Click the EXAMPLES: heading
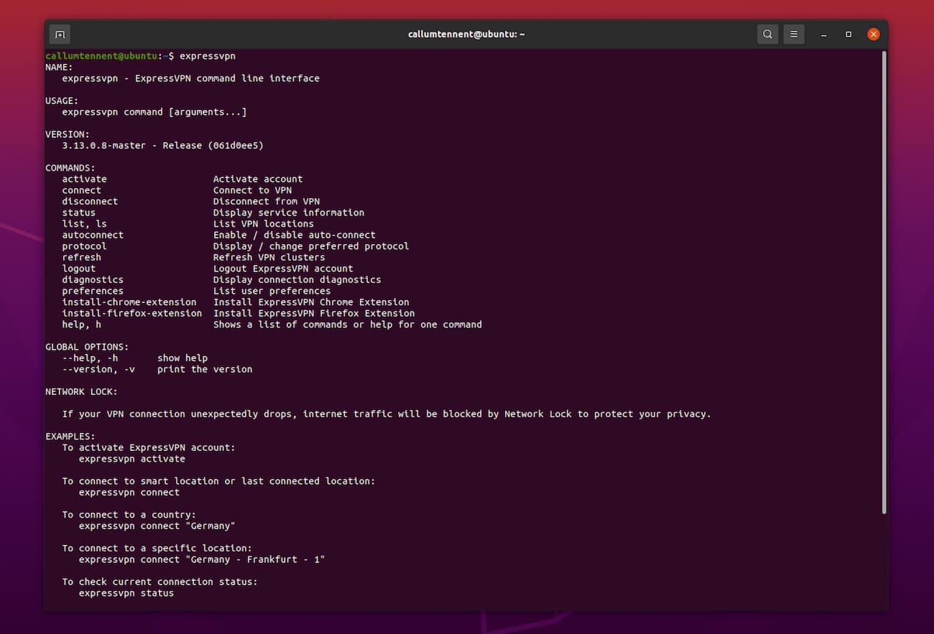The height and width of the screenshot is (634, 934). click(x=70, y=436)
